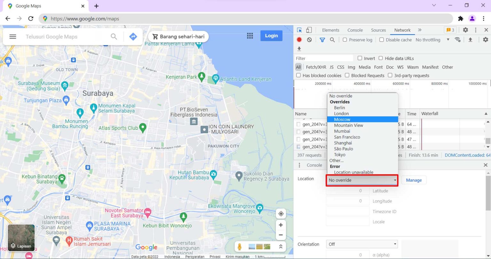Click the issues badge showing 3
Screen dimensions: 491x259
pyautogui.click(x=450, y=30)
